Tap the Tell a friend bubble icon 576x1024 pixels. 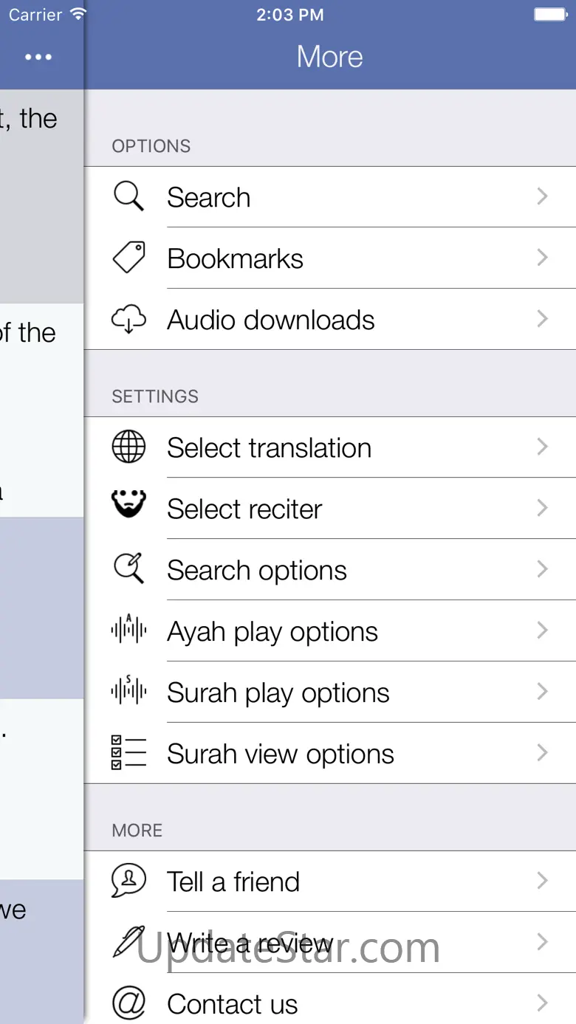click(128, 881)
